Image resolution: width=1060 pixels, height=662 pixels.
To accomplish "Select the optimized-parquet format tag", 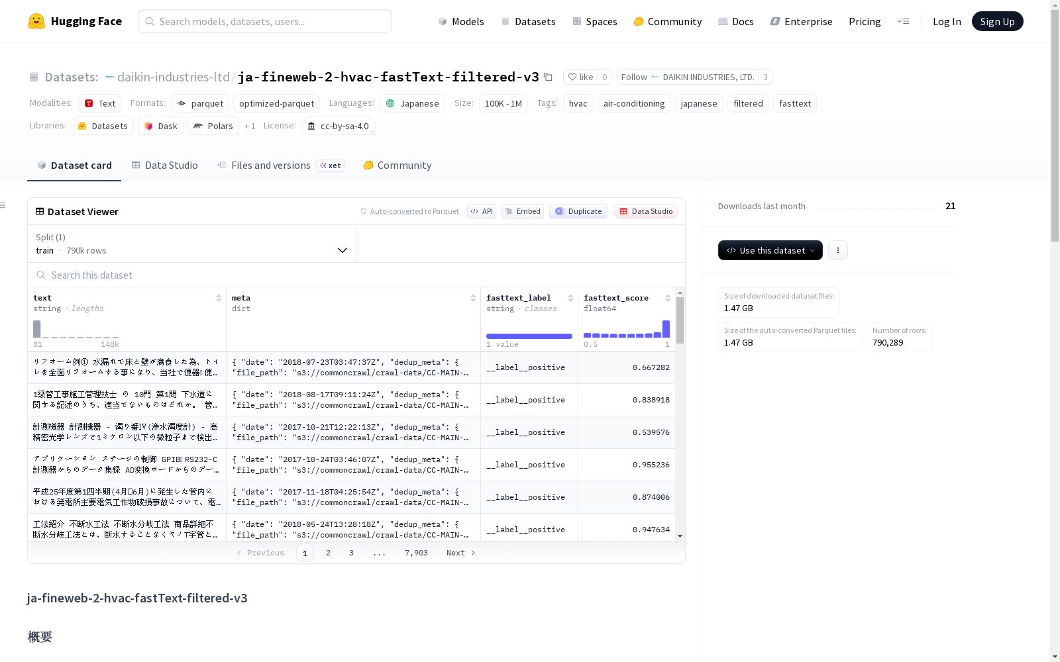I will click(276, 103).
